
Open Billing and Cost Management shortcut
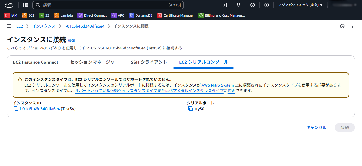(x=222, y=15)
